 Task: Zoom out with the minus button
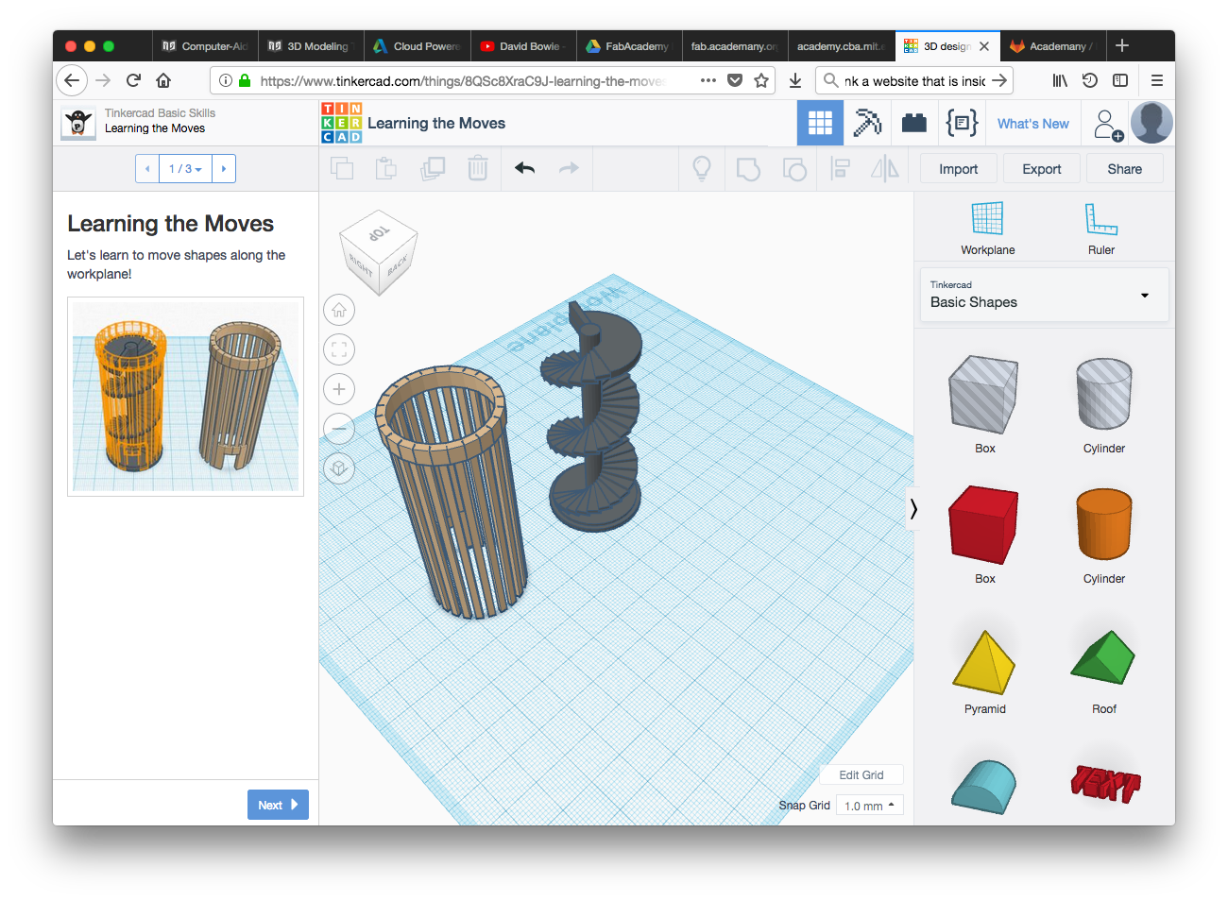click(339, 429)
